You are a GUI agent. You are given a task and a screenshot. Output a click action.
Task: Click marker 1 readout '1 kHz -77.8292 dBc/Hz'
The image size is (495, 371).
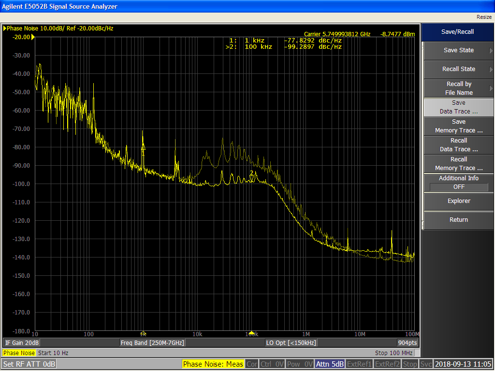pyautogui.click(x=285, y=41)
